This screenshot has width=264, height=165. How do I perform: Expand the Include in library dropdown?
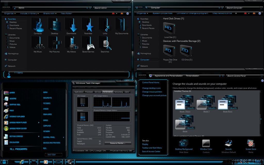[x=29, y=13]
